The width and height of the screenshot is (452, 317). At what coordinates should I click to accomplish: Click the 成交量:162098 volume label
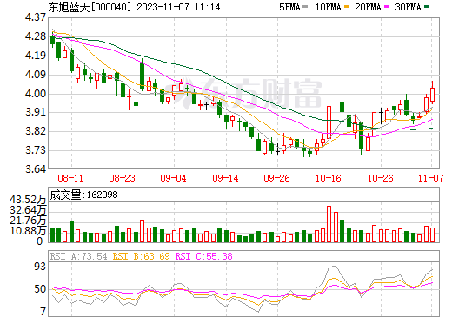coord(83,195)
